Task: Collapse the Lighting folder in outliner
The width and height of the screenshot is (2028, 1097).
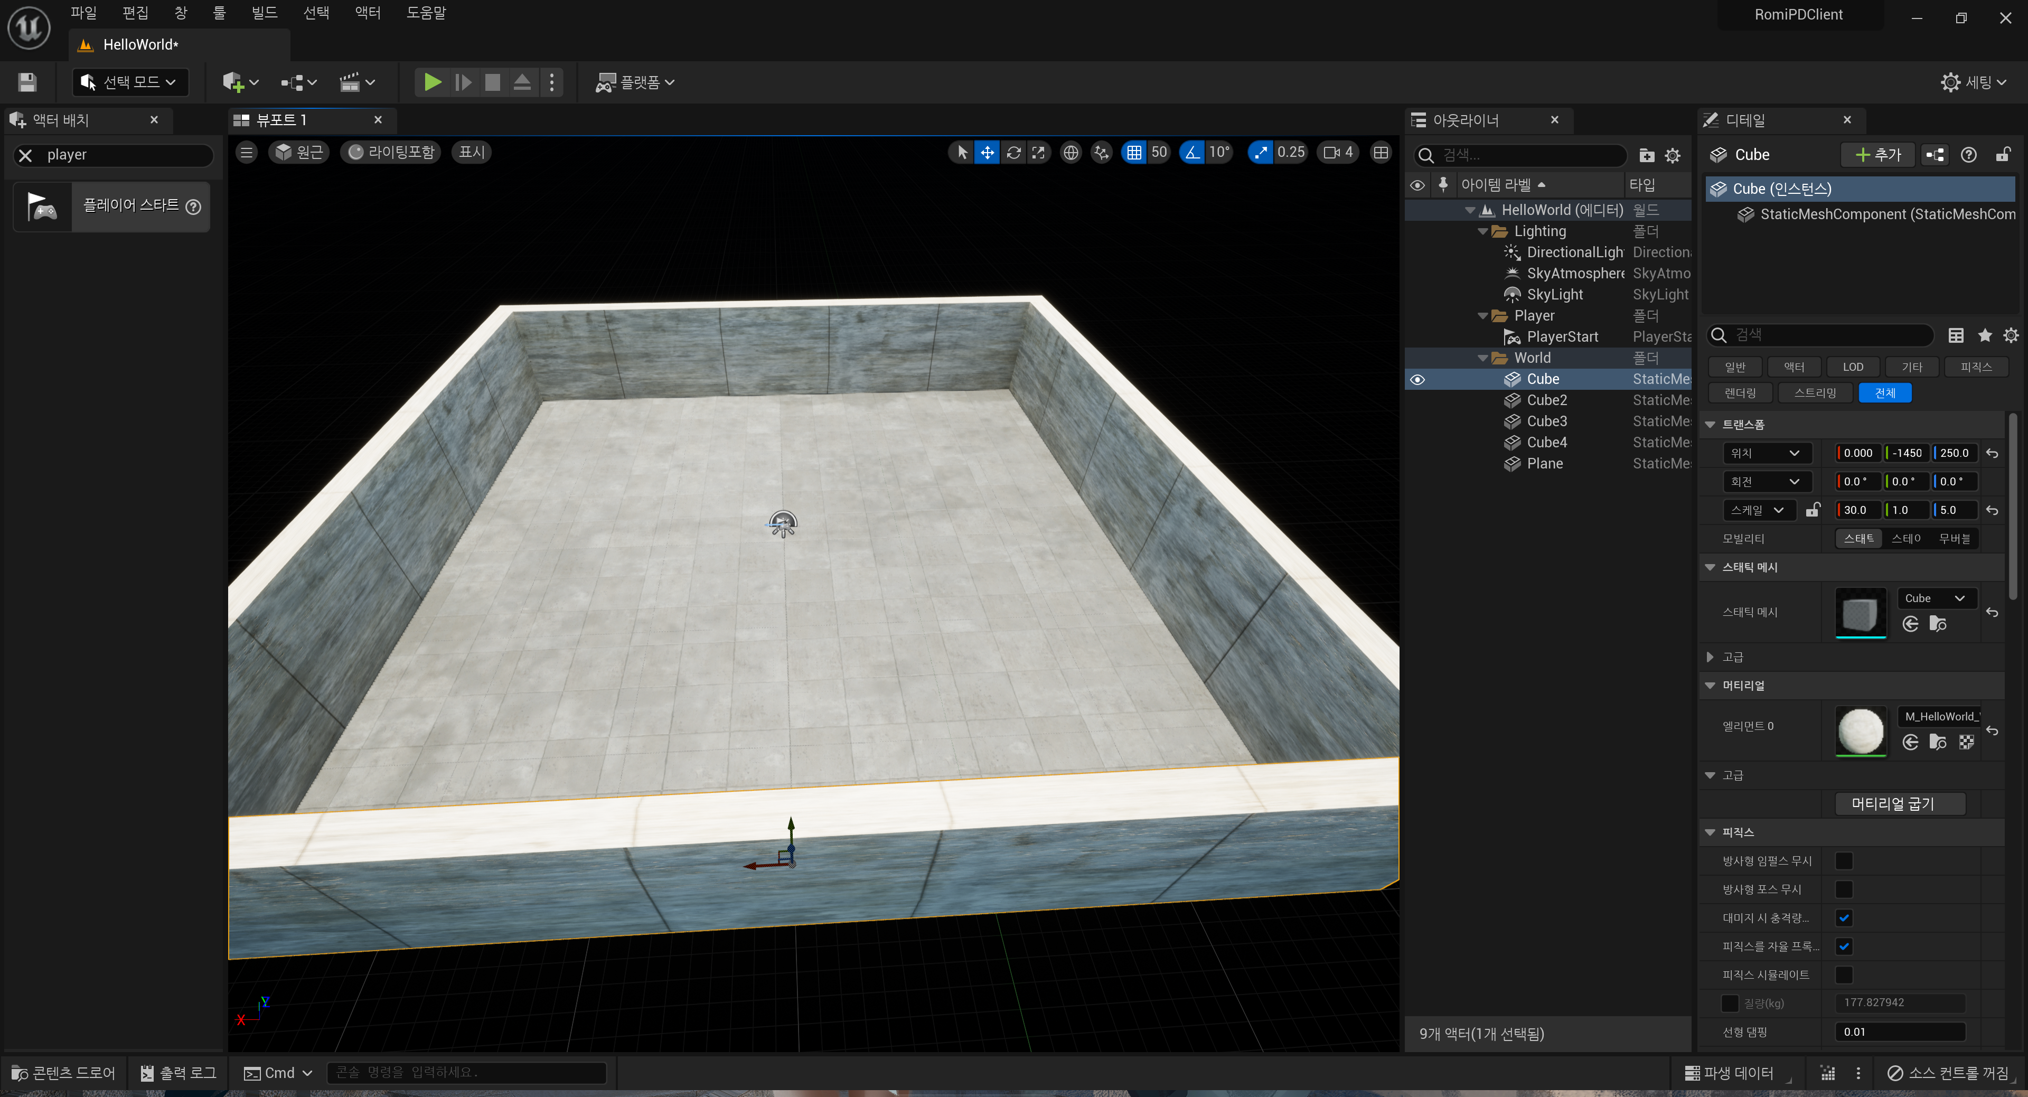Action: point(1482,231)
